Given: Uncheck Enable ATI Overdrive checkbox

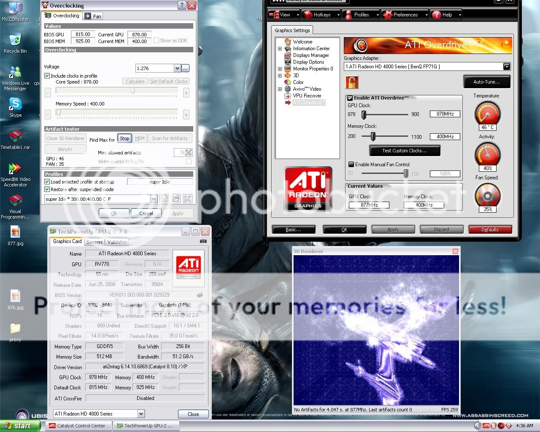Looking at the screenshot, I should pyautogui.click(x=350, y=98).
